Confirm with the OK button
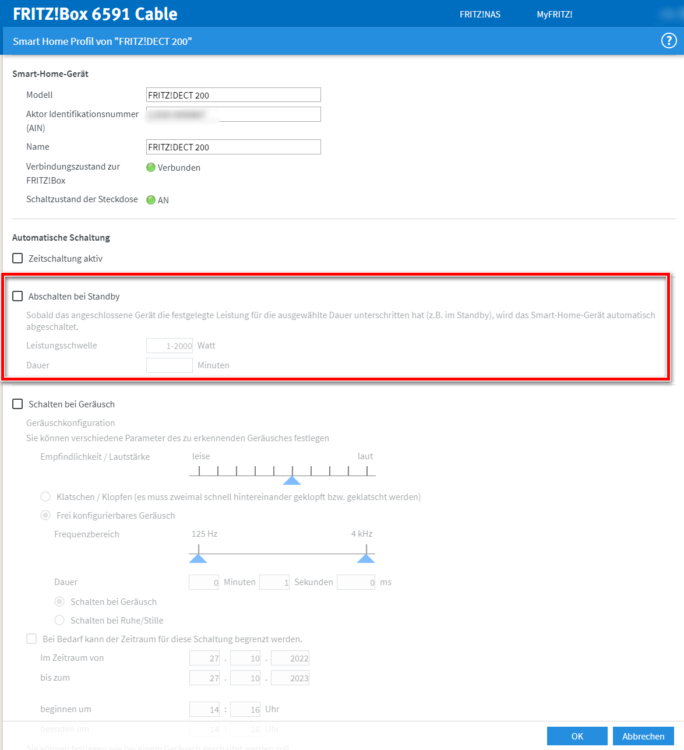Screen dimensions: 684x750 pos(577,736)
